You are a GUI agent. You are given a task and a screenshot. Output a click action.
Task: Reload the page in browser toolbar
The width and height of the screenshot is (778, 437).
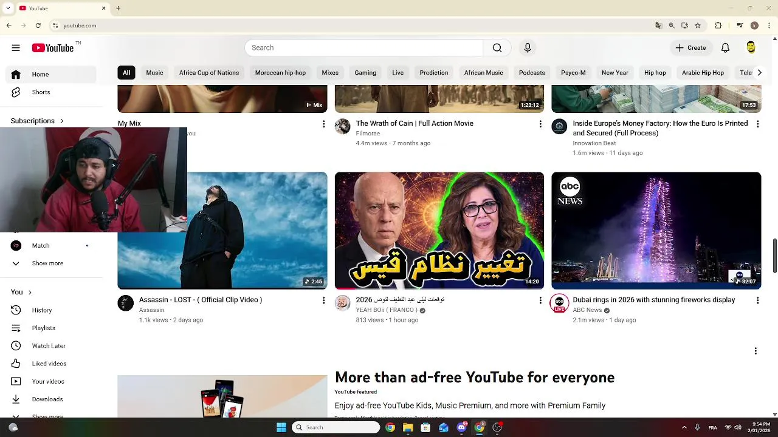pyautogui.click(x=38, y=25)
